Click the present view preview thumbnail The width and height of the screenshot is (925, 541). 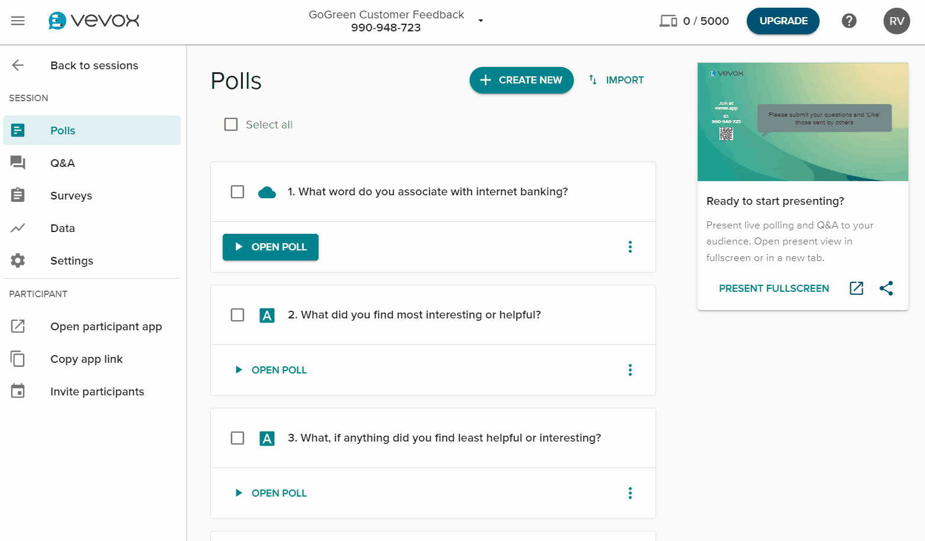point(803,122)
